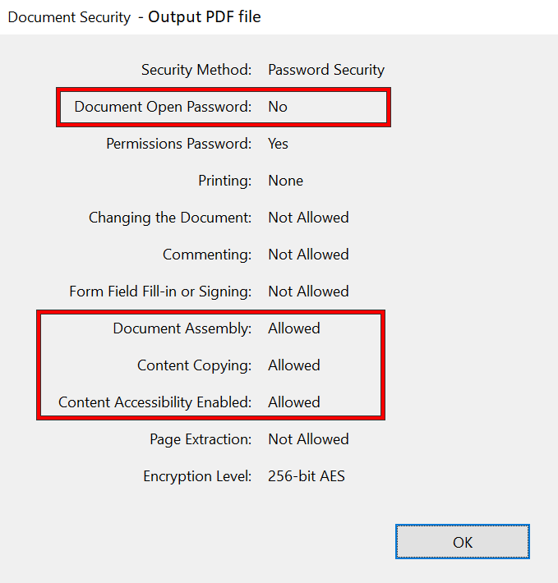Click the Document Open Password label
558x583 pixels.
pyautogui.click(x=163, y=107)
